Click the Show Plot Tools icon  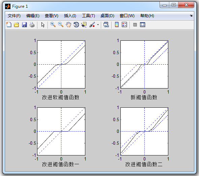click(143, 25)
